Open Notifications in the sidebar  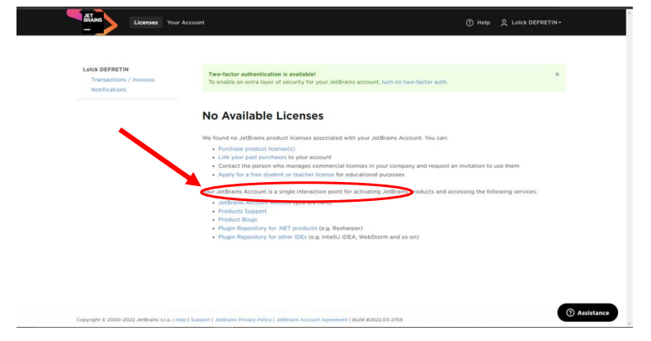(109, 90)
